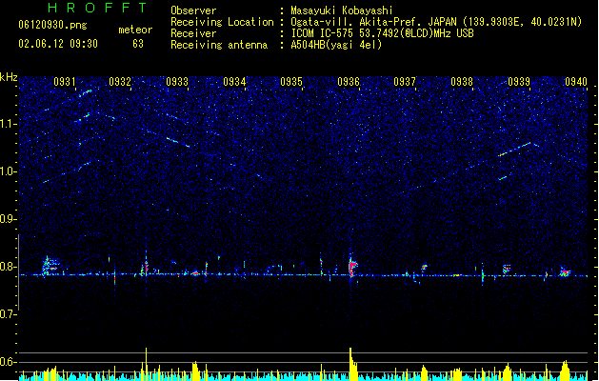The width and height of the screenshot is (599, 381).
Task: Click the 0.8 kHz axis label
Action: (9, 267)
